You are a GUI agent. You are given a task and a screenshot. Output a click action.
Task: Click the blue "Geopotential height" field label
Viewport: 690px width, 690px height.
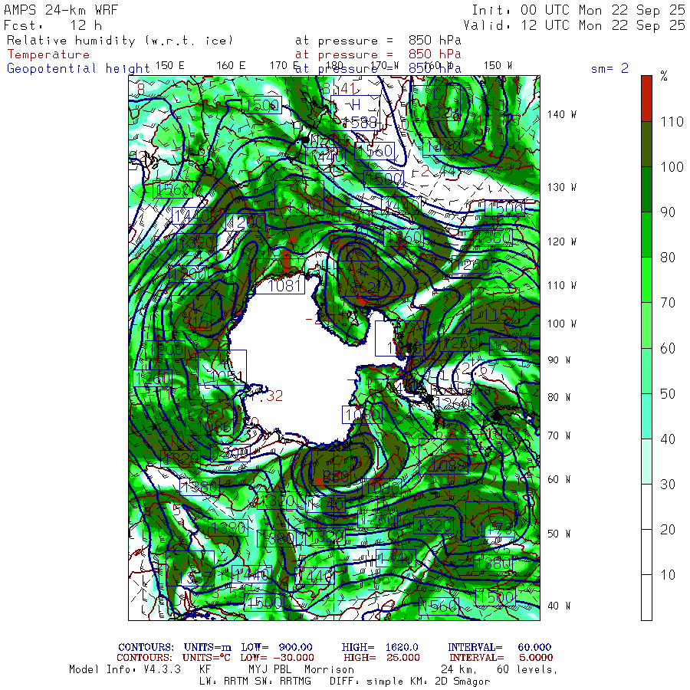[78, 69]
